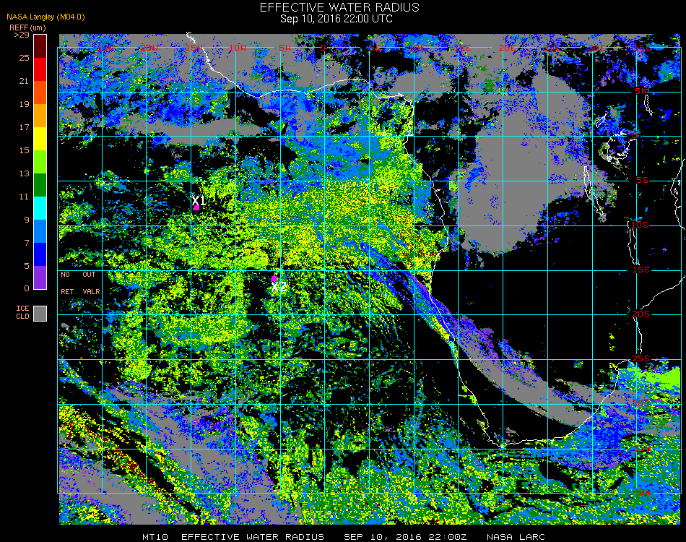Pick the orange-red colorbar segment between 21 and 19
This screenshot has width=686, height=542.
pyautogui.click(x=40, y=93)
